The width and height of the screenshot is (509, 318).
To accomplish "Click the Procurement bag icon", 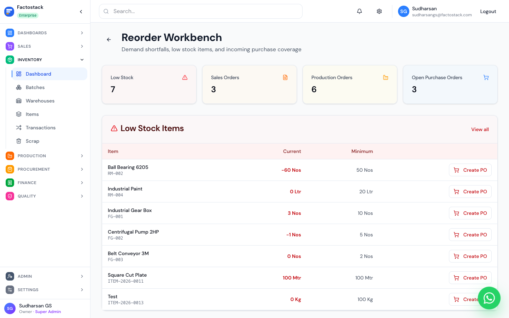I will pyautogui.click(x=10, y=169).
